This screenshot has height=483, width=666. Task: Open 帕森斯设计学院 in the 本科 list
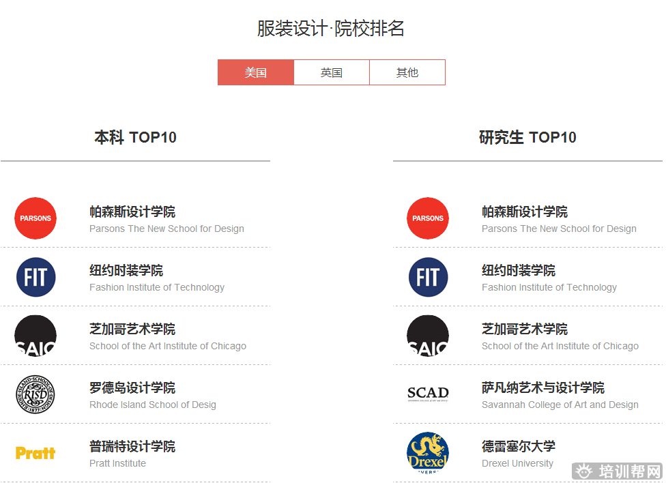coord(132,211)
